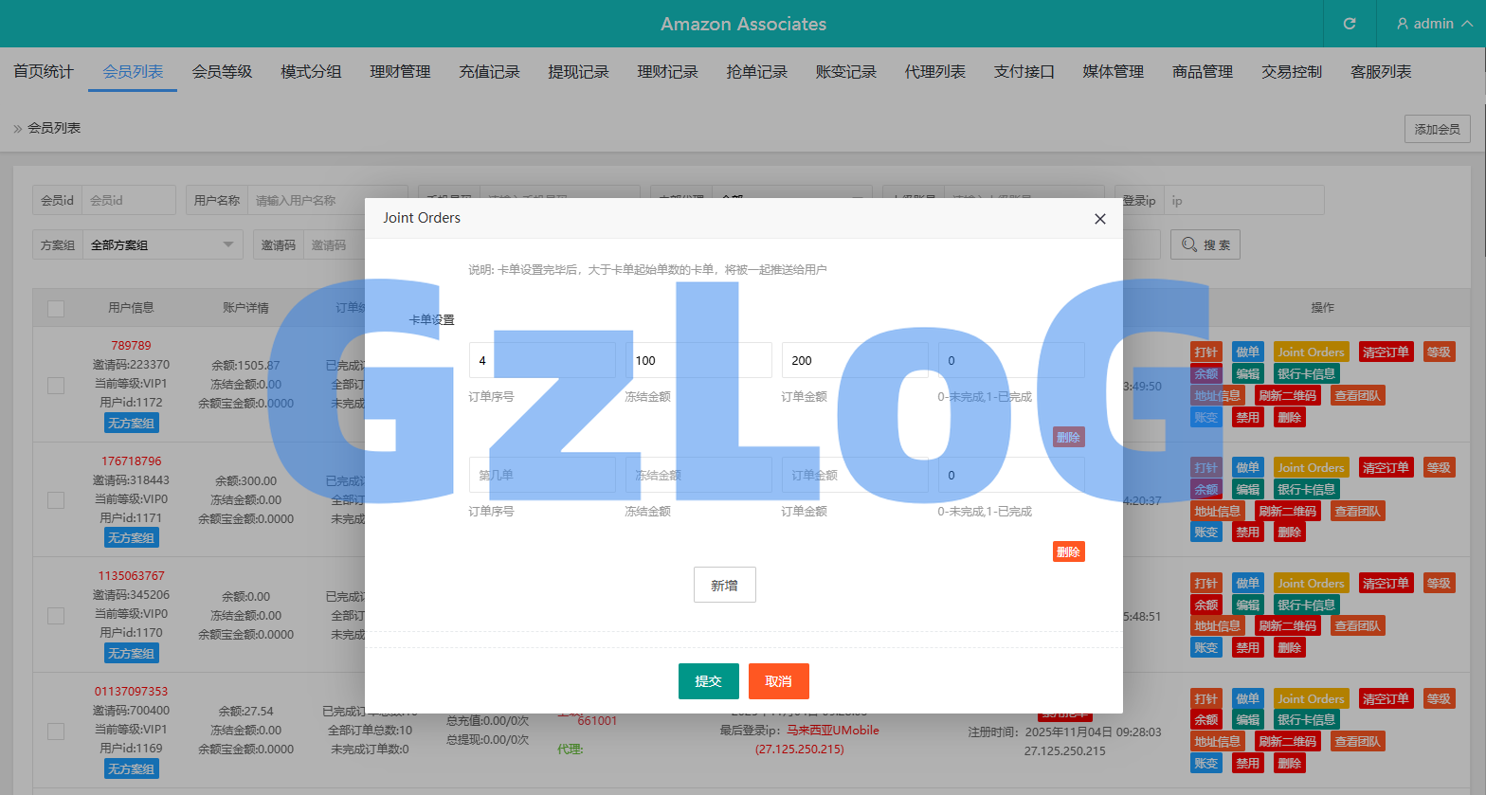Screen dimensions: 1486x795
Task: Toggle the select-all checkbox in table header
Action: (x=56, y=308)
